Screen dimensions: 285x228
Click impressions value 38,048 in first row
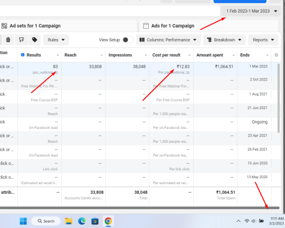click(139, 67)
